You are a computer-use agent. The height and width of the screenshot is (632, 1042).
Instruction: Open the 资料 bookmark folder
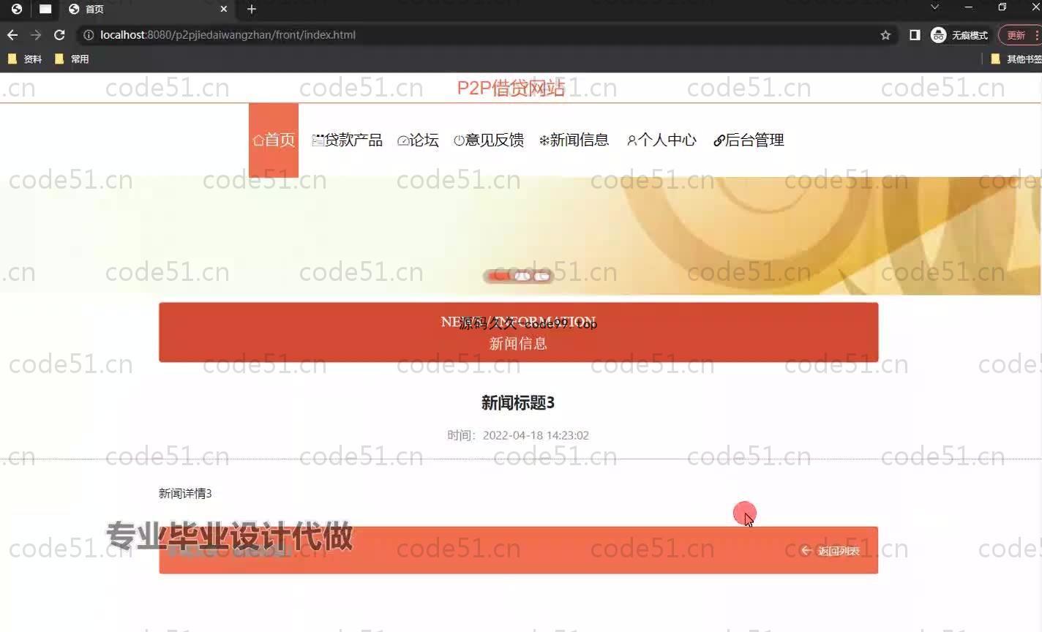(25, 59)
